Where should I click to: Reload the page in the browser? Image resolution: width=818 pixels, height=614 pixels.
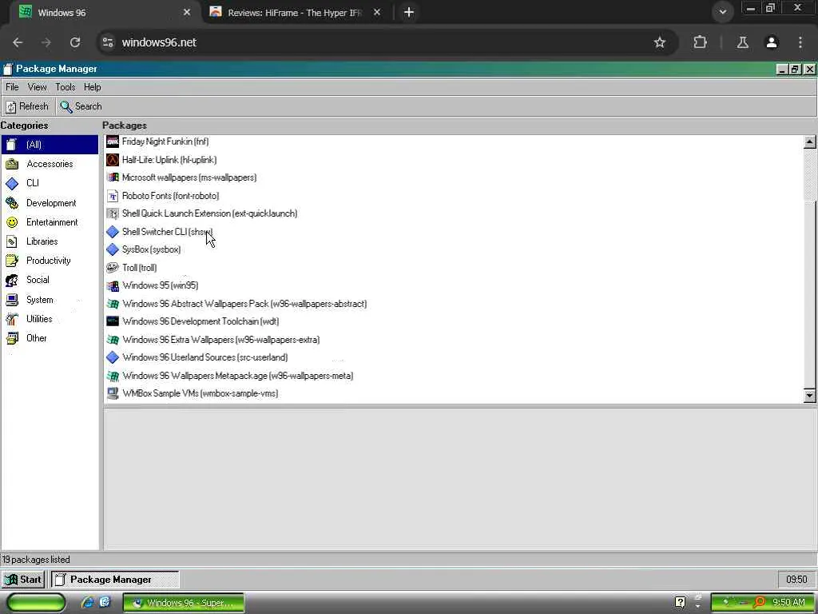click(75, 42)
